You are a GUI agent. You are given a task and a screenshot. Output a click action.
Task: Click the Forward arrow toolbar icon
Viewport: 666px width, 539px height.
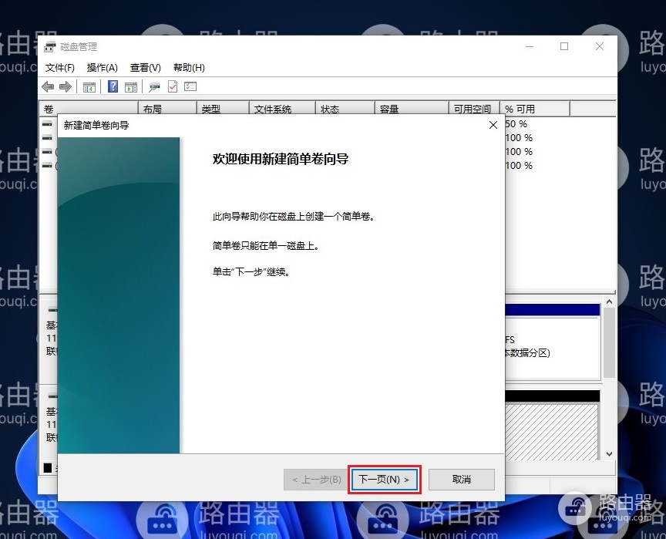pyautogui.click(x=65, y=87)
